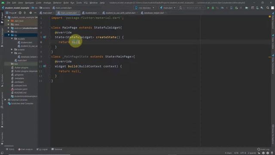Screen dimensions: 275x155
Task: Collapse the lib folder arrow
Action: pyautogui.click(x=9, y=35)
